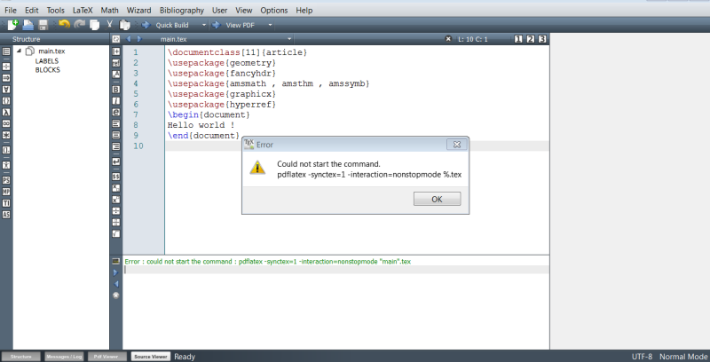Image resolution: width=710 pixels, height=362 pixels.
Task: Go to previous document with left arrow
Action: click(x=128, y=39)
